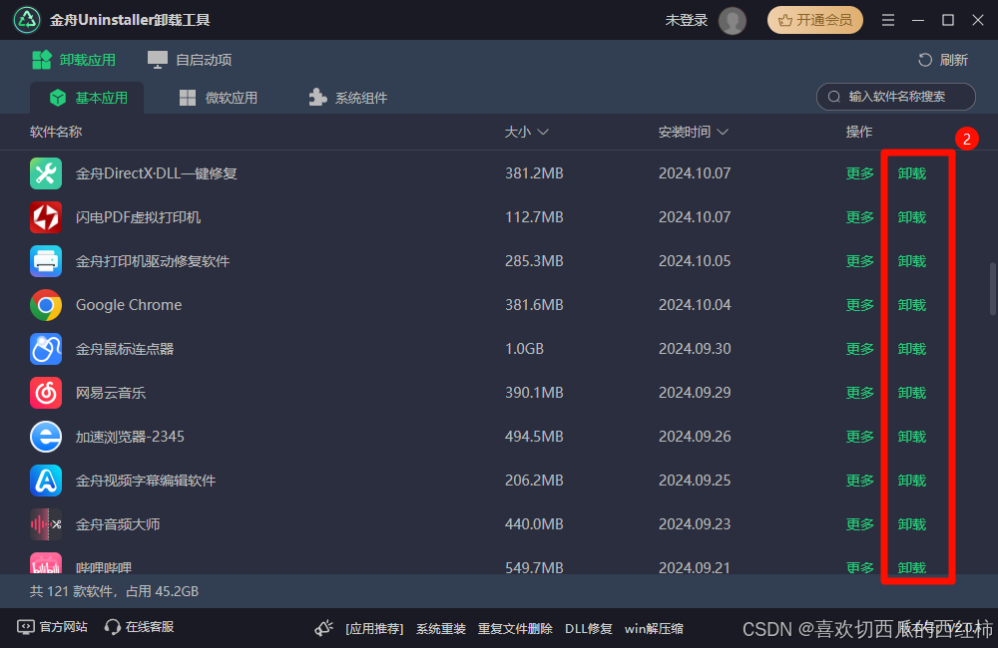
Task: Click the 网易云音乐 app icon
Action: pyautogui.click(x=46, y=393)
